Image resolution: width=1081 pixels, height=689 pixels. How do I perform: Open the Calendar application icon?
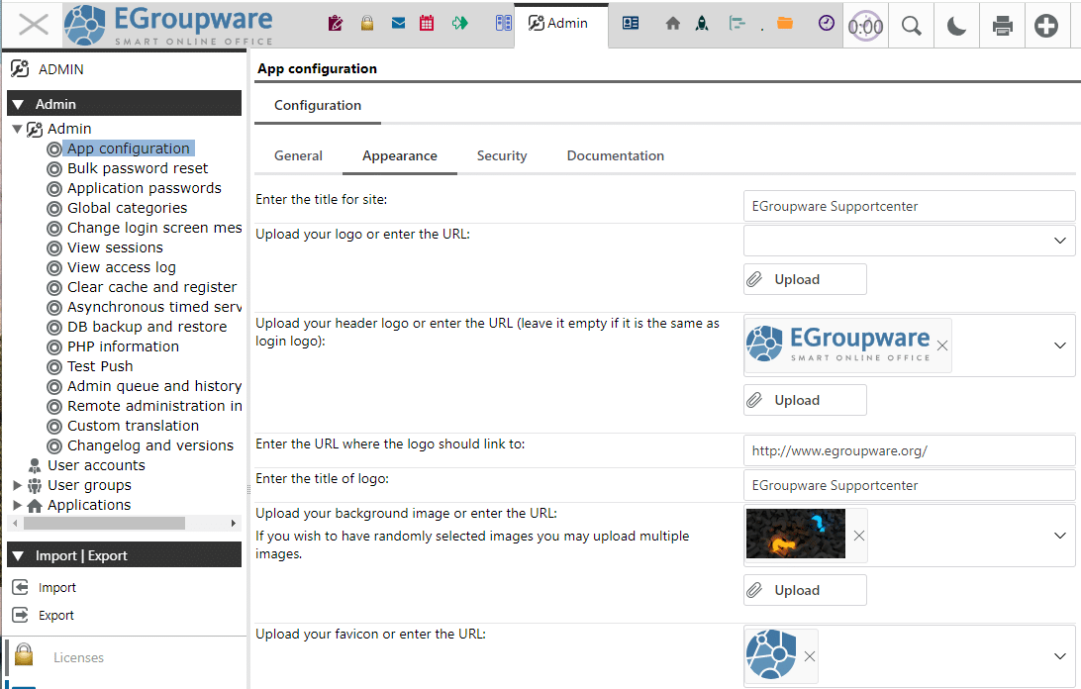click(427, 22)
